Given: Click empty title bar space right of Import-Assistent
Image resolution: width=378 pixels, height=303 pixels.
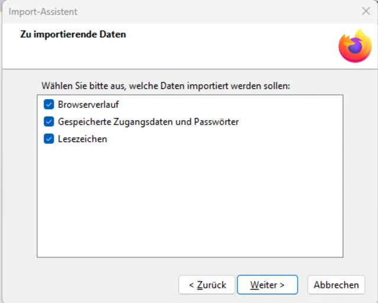Looking at the screenshot, I should click(207, 12).
